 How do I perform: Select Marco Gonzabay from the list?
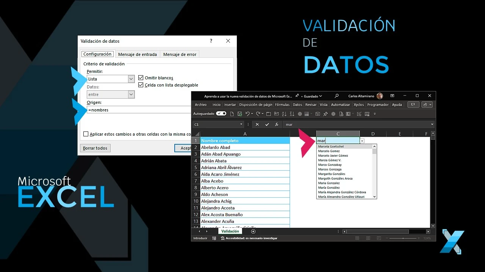click(330, 165)
